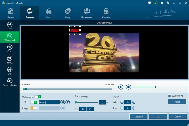Enable the Image watermark switch
Viewport: 189px width, 126px height.
click(34, 108)
